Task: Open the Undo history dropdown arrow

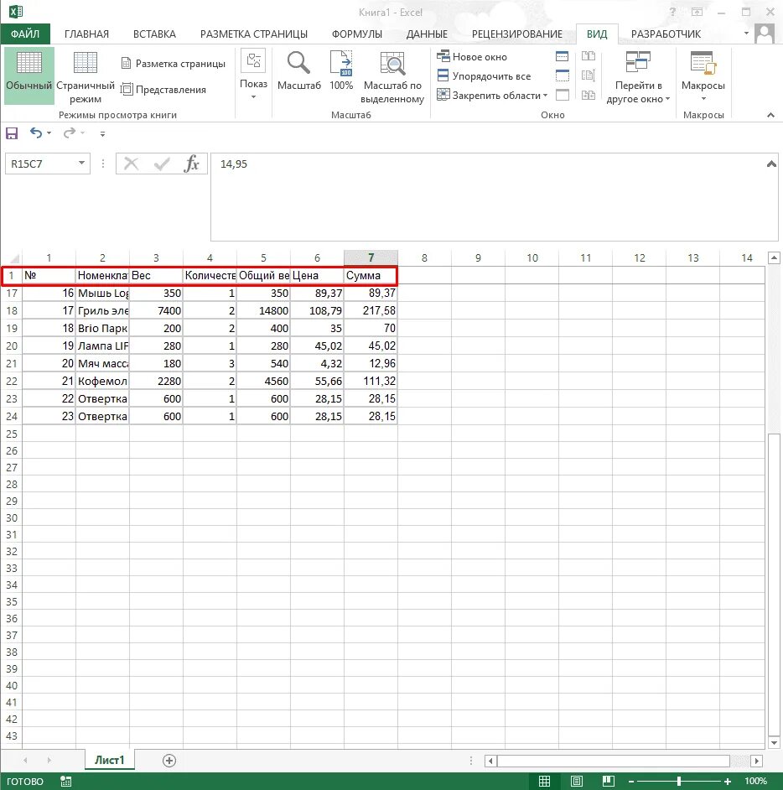Action: (49, 133)
